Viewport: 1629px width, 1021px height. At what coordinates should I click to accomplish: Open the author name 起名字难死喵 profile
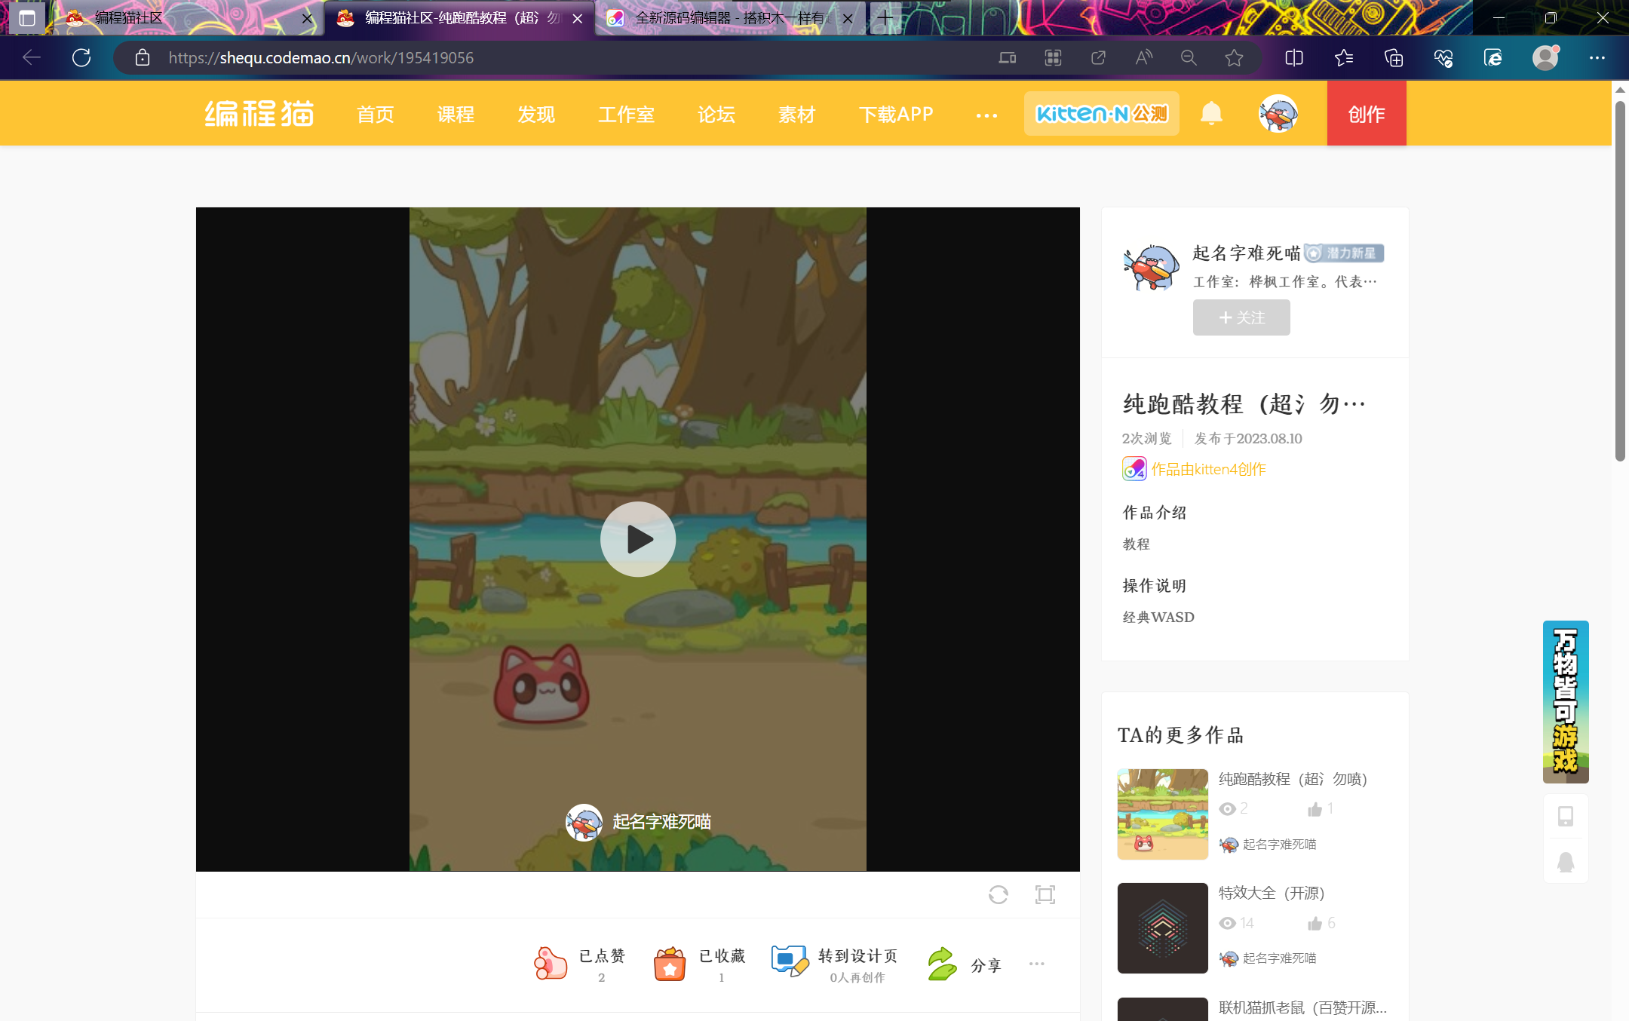tap(1247, 253)
